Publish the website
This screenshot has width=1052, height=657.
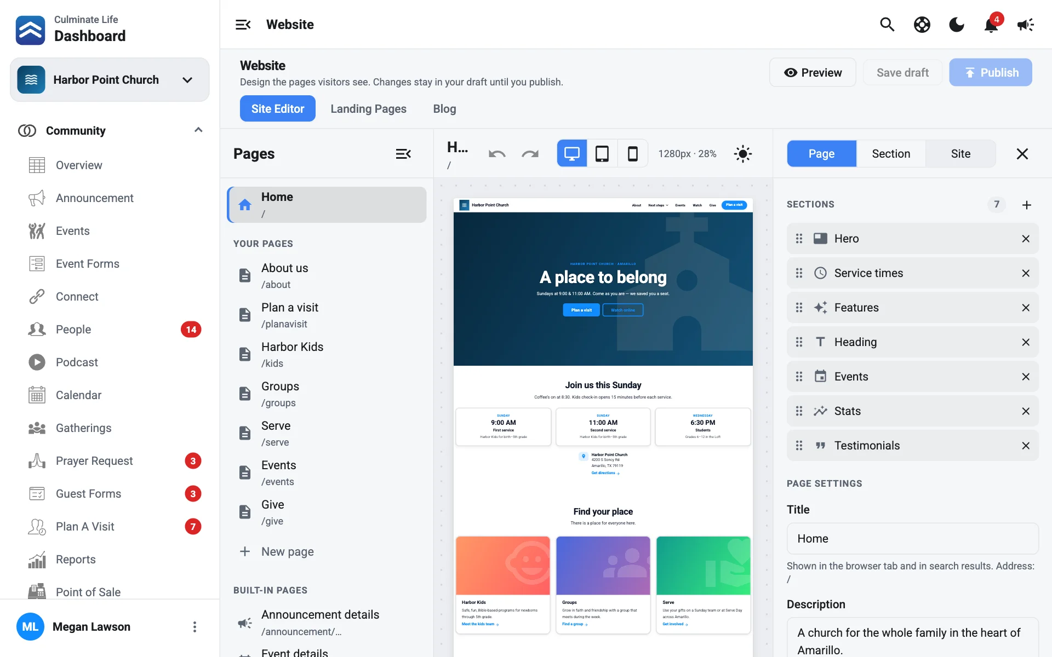(x=991, y=72)
